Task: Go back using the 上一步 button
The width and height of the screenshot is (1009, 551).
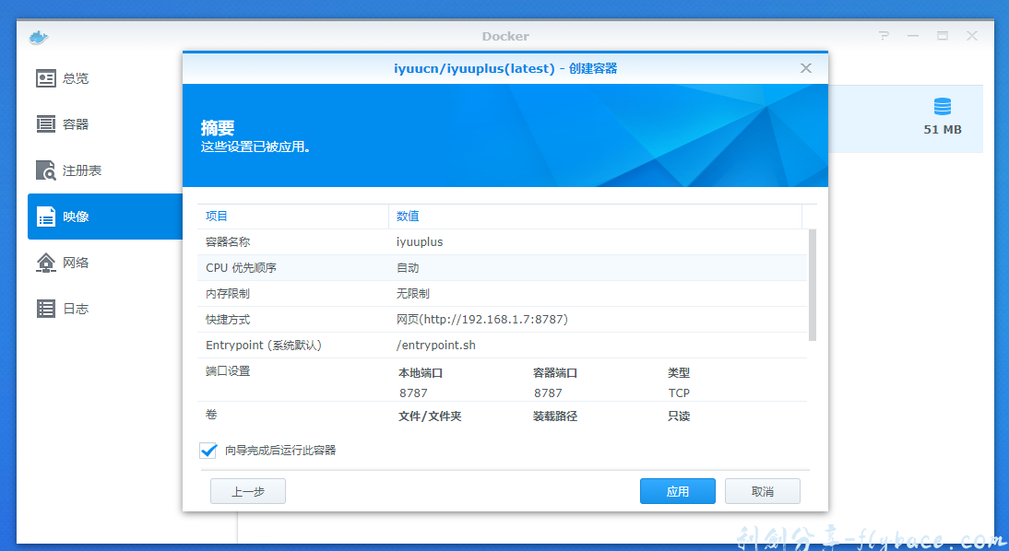Action: pos(247,491)
